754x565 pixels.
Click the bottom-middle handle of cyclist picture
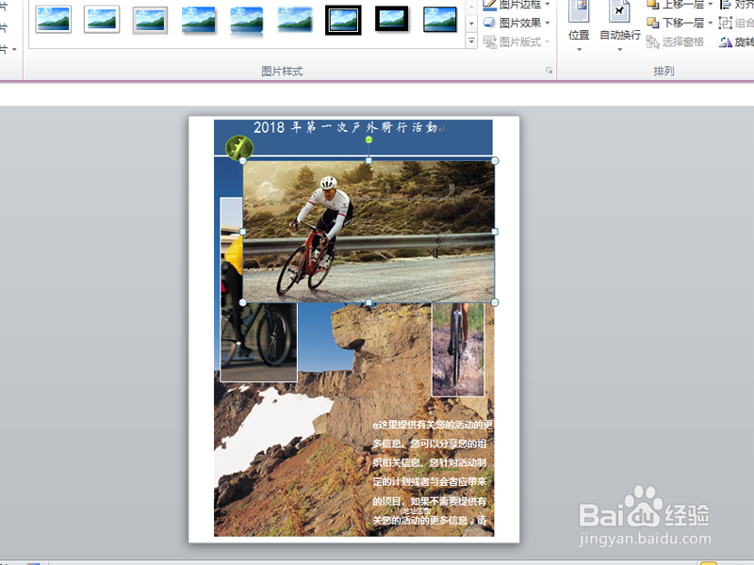(369, 302)
